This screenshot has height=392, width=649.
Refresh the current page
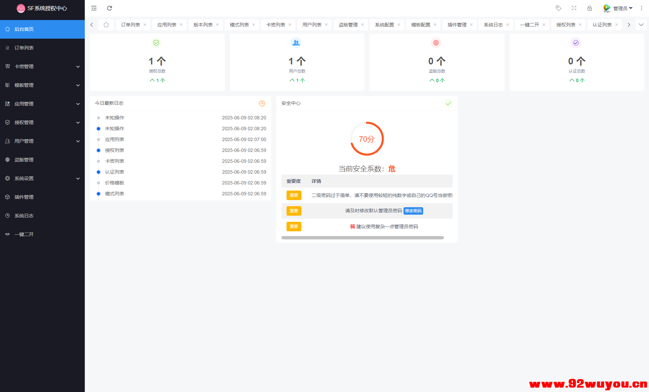109,8
